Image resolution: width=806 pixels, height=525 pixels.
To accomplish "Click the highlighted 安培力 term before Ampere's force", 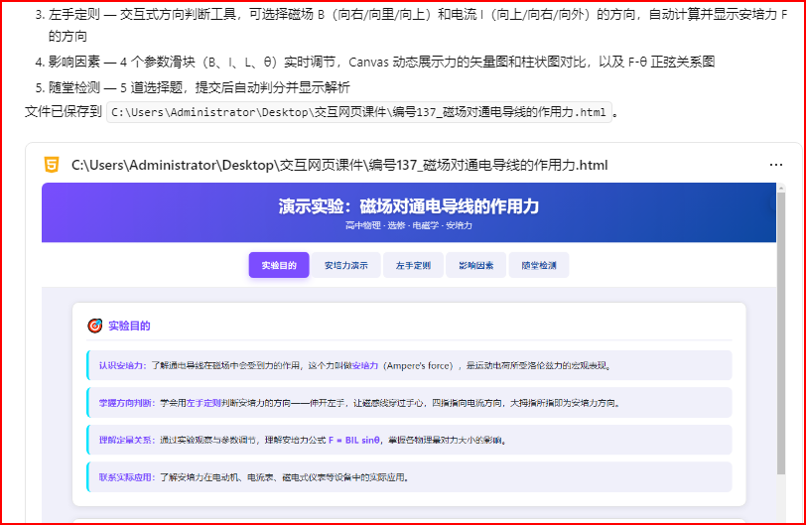I will tap(365, 365).
